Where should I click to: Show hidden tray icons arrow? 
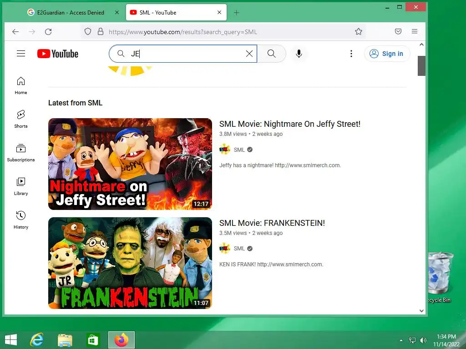(401, 340)
